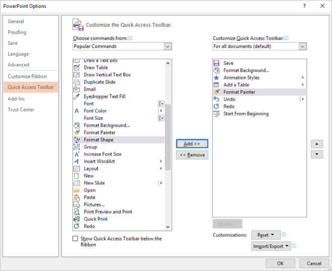This screenshot has height=271, width=332.
Task: Open the Trust Center category
Action: tap(21, 109)
